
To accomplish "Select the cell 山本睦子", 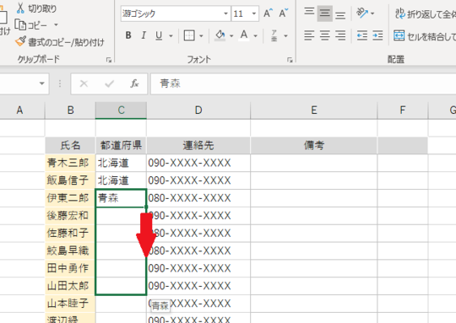I will point(70,304).
